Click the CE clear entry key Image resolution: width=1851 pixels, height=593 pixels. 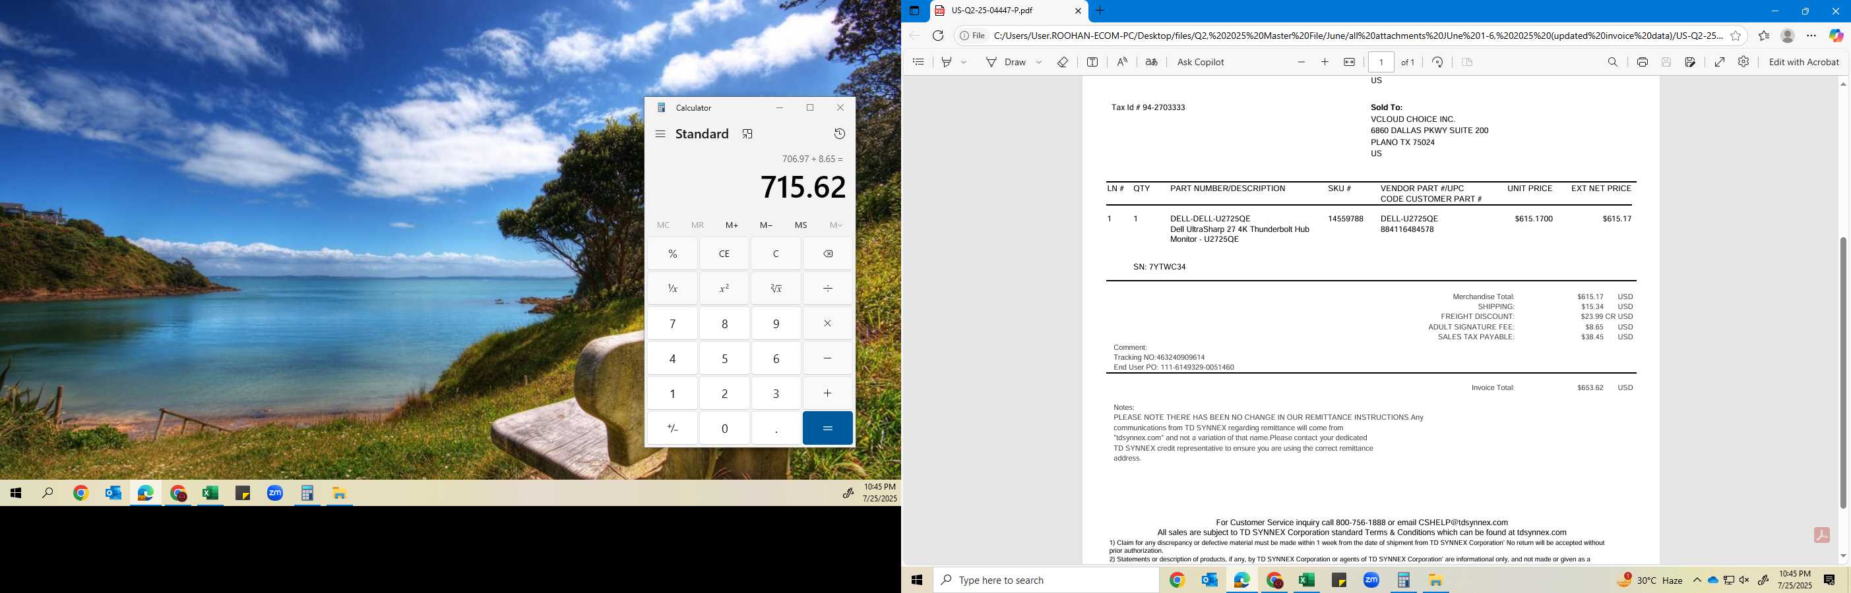pos(724,254)
